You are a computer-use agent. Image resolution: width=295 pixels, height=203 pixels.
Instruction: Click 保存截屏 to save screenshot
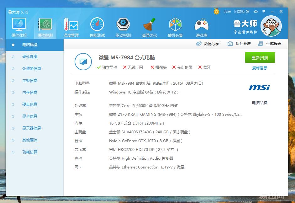pos(240,44)
